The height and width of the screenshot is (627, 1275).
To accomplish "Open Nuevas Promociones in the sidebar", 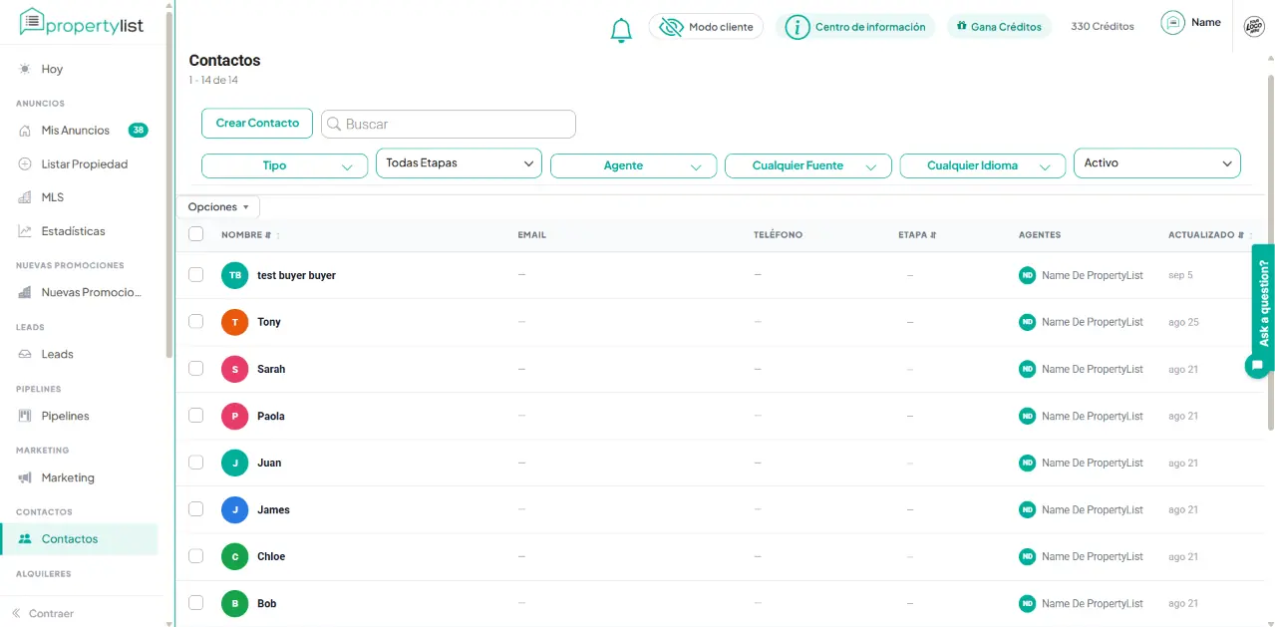I will pos(80,292).
